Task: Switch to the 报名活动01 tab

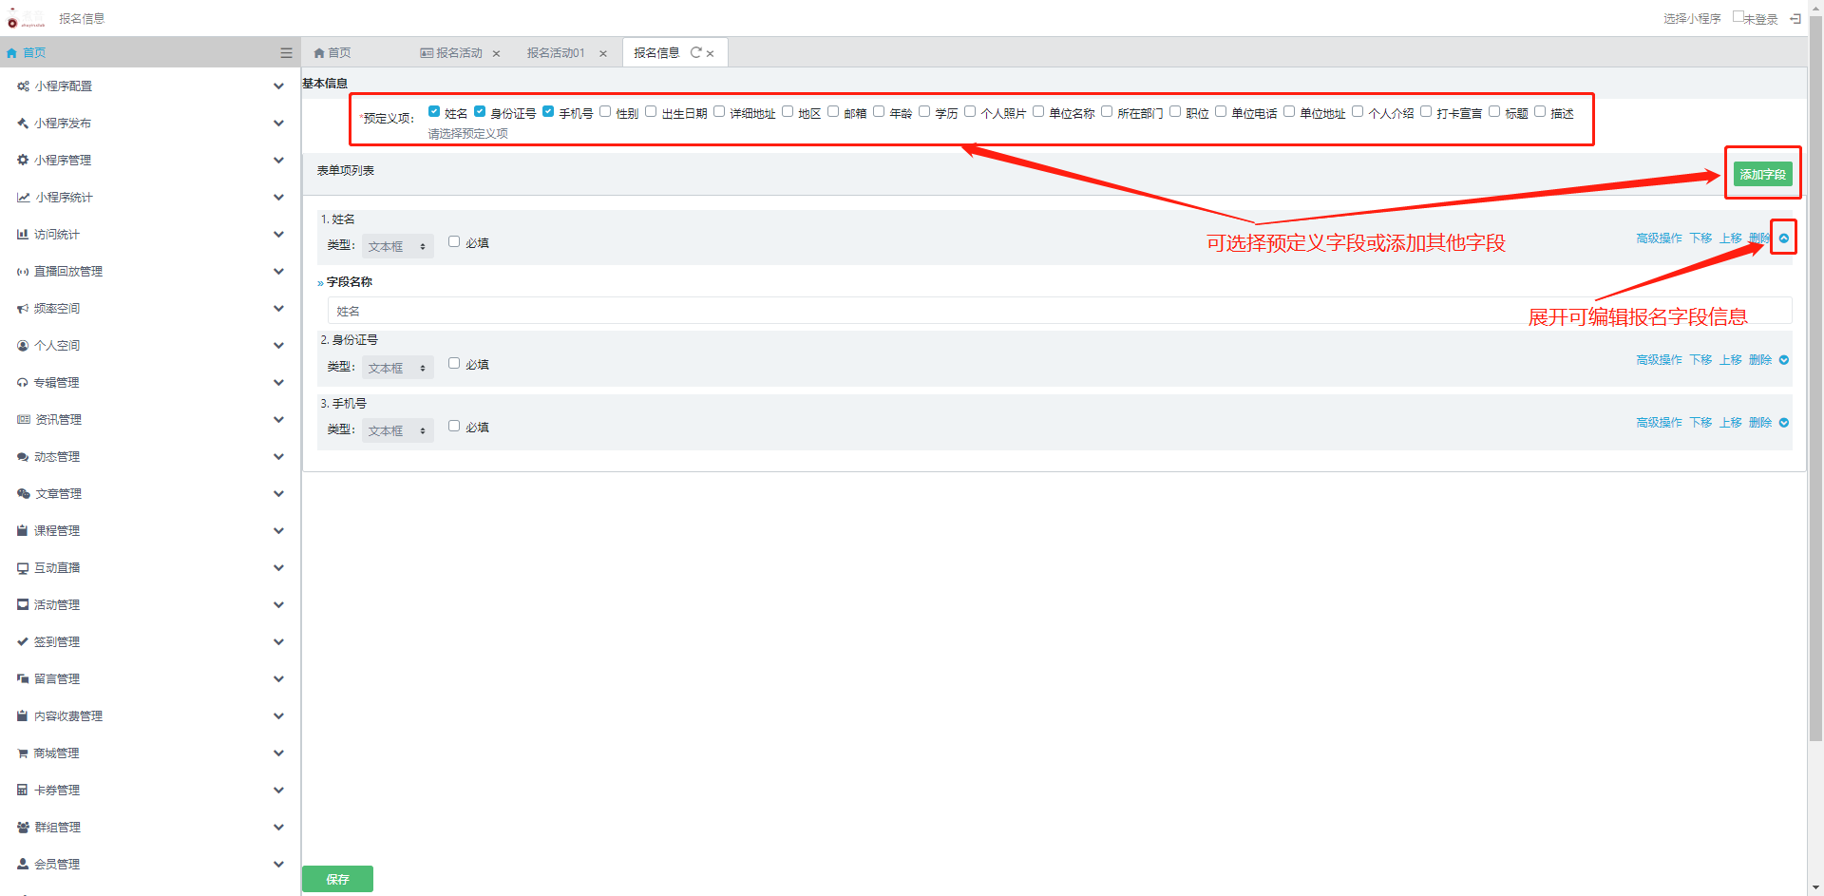Action: coord(556,53)
